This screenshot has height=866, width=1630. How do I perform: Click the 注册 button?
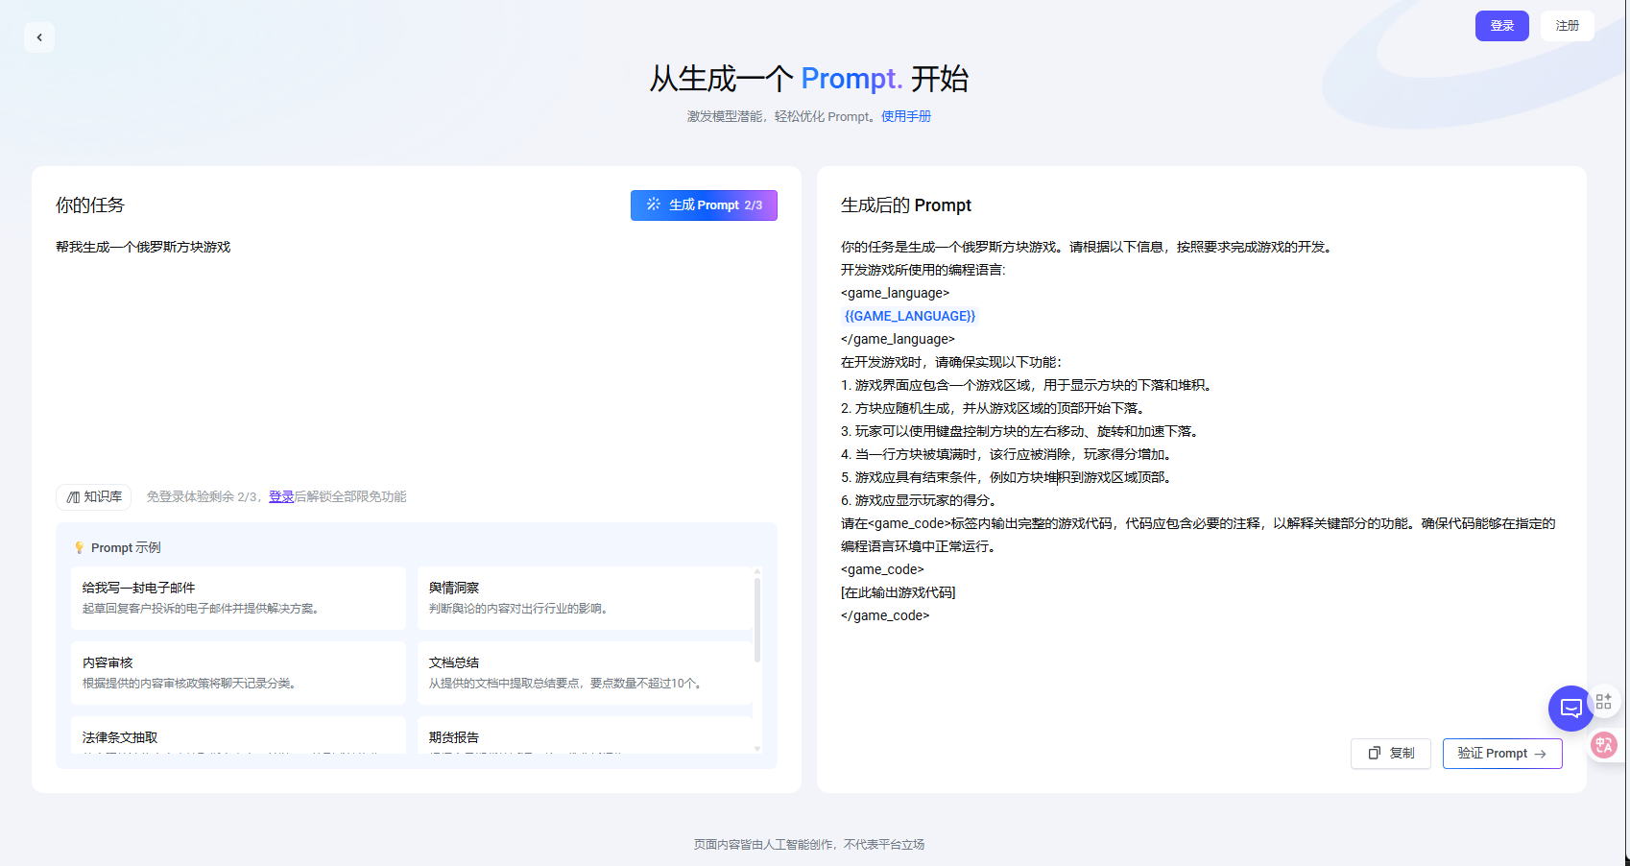tap(1567, 26)
